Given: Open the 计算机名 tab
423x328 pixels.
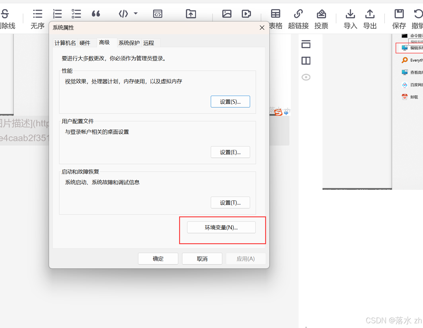Looking at the screenshot, I should [x=65, y=43].
